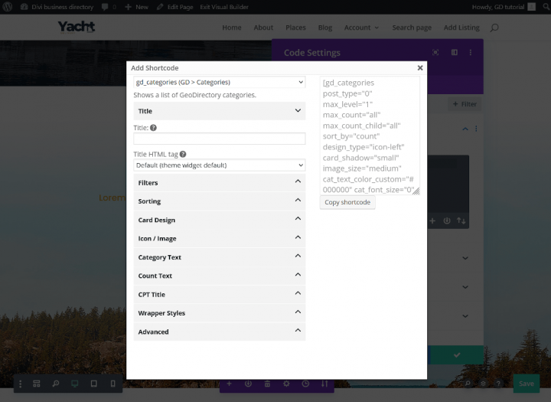This screenshot has height=402, width=551.
Task: Click the comments bubble icon in admin bar
Action: pos(105,6)
